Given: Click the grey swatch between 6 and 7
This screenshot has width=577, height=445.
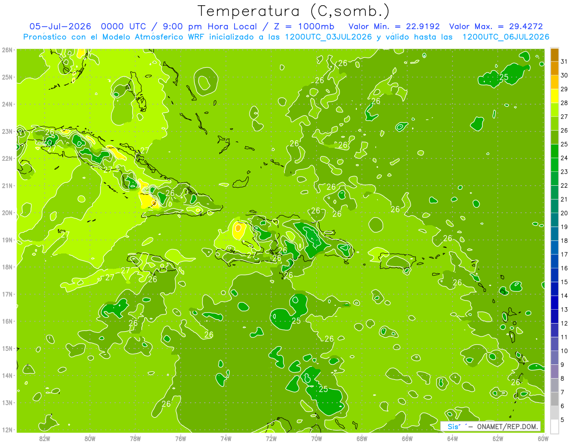Looking at the screenshot, I should click(554, 399).
